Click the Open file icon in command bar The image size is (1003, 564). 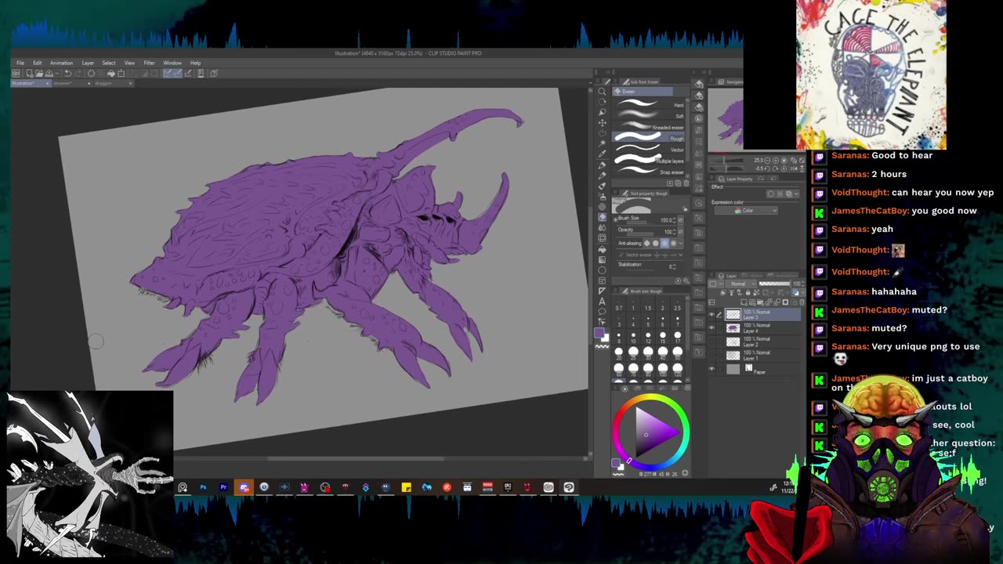(x=39, y=74)
